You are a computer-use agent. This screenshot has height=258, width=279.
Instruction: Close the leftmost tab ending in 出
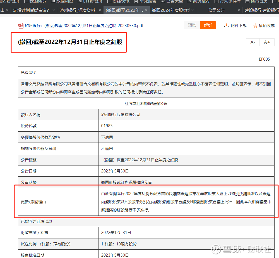7,10
